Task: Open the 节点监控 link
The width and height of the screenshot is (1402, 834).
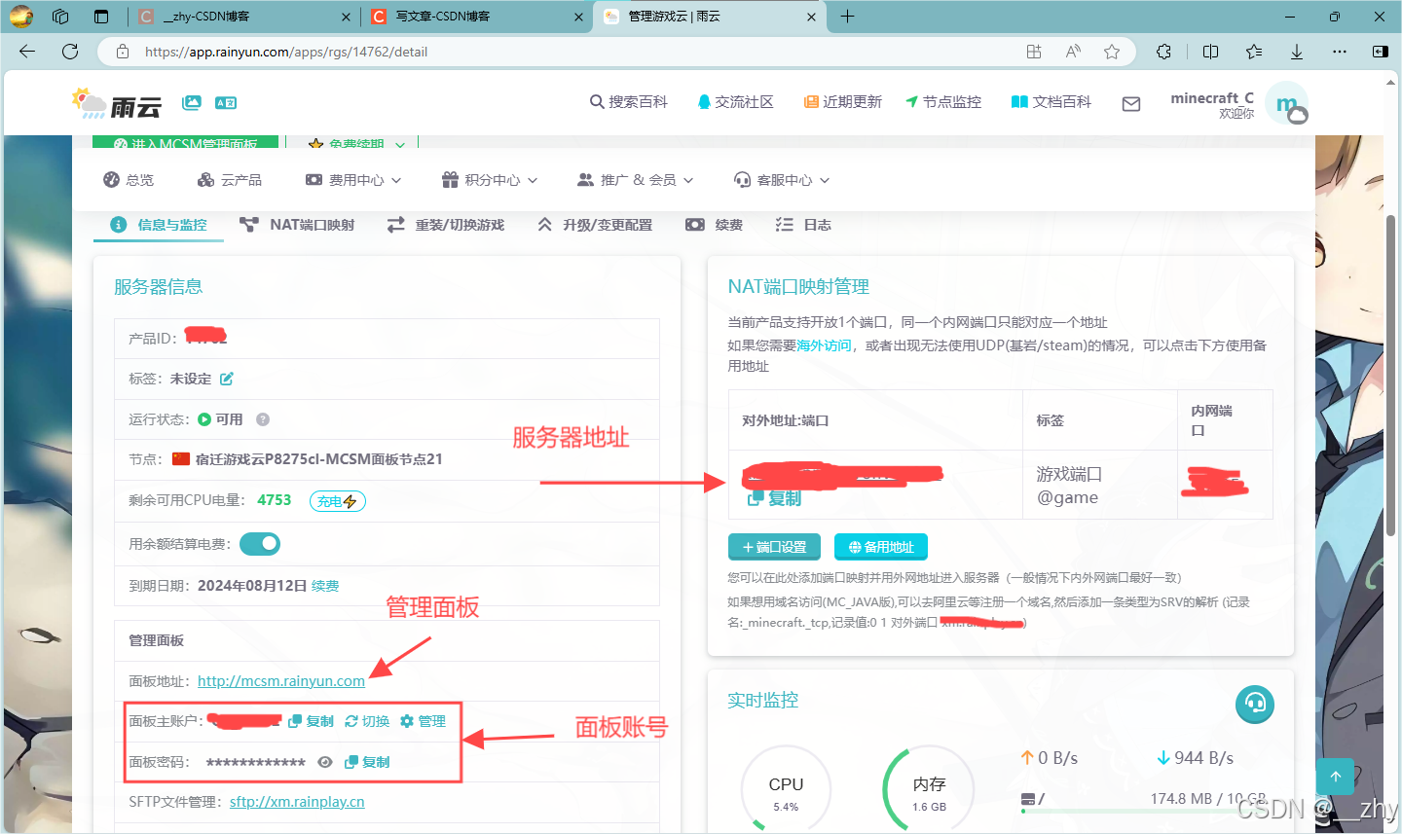Action: pyautogui.click(x=943, y=102)
